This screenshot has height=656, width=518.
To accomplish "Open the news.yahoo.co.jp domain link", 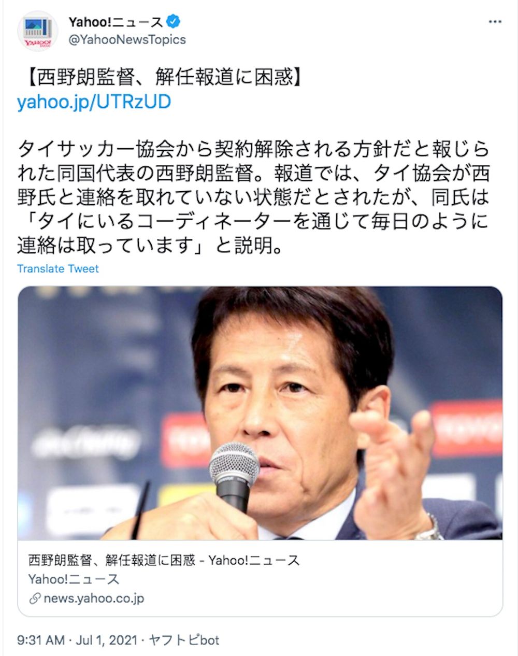I will click(94, 598).
